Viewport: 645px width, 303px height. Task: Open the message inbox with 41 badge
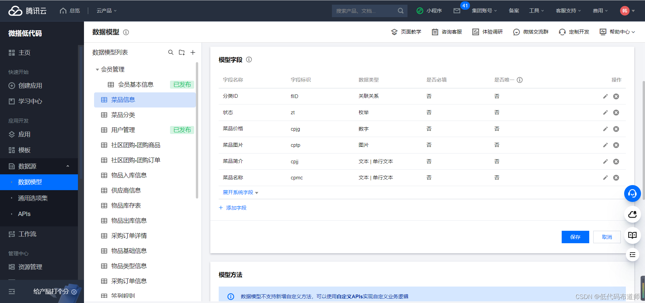pos(457,11)
